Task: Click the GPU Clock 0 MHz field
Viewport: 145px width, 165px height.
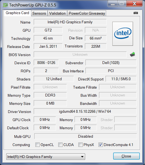Action: pos(45,119)
